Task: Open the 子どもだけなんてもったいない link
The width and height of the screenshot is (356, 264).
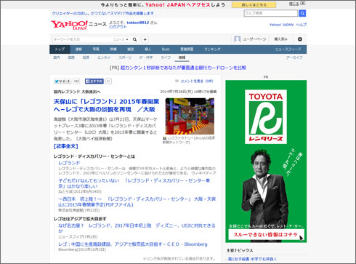Action: (x=134, y=183)
